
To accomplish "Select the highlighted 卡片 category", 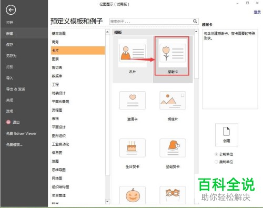I will (x=78, y=51).
